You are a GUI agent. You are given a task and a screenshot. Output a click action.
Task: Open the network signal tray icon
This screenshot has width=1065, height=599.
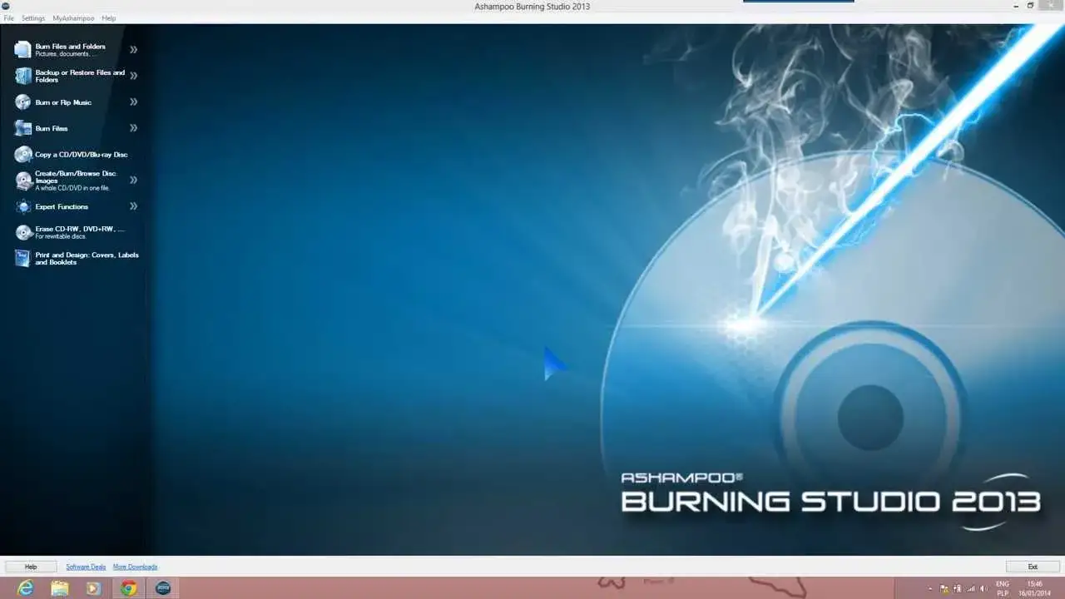coord(970,588)
